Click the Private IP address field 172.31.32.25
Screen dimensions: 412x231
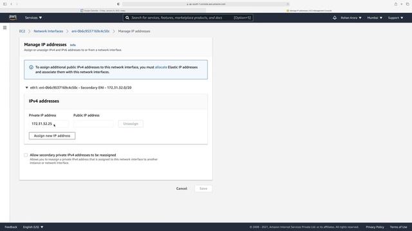pos(49,124)
